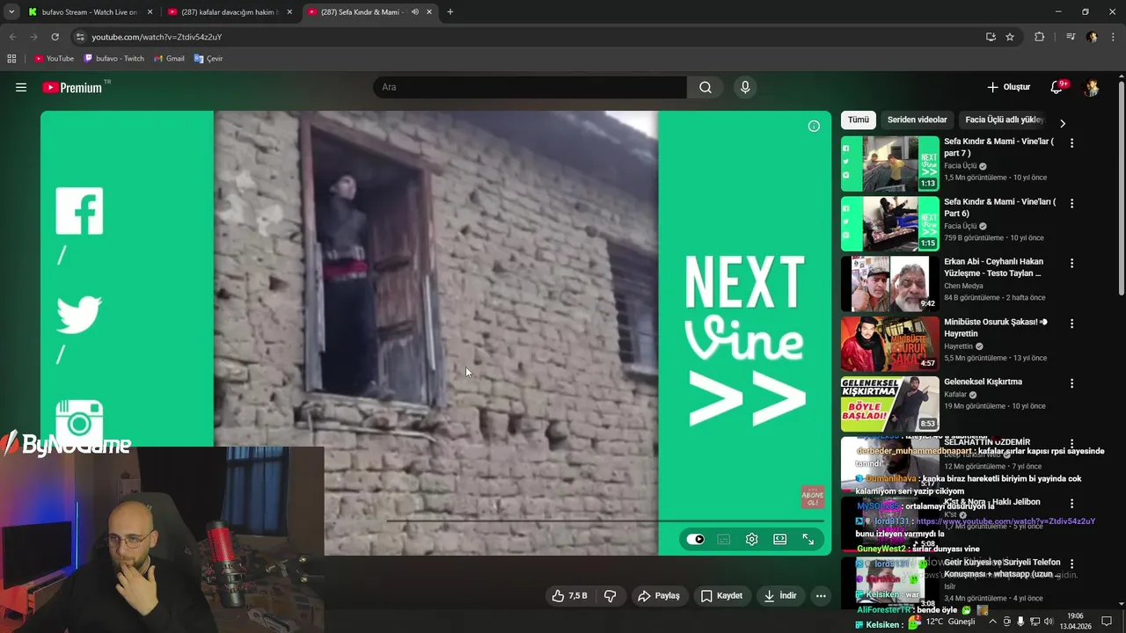Image resolution: width=1126 pixels, height=633 pixels.
Task: Mute the playing tab's speaker icon
Action: coord(414,12)
